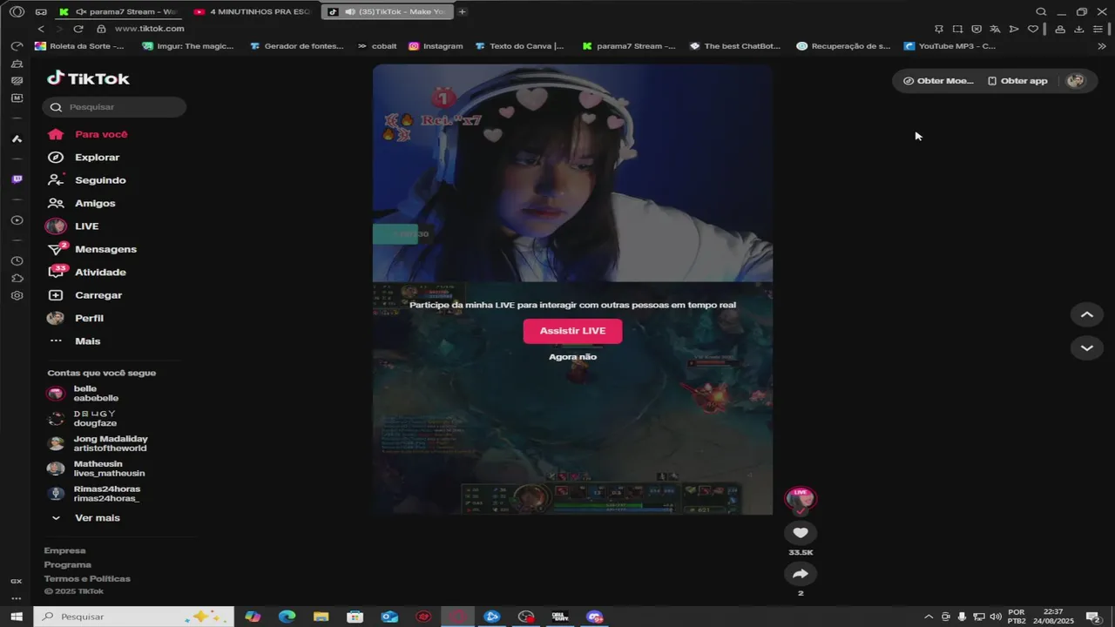Screen dimensions: 1115x627
Task: Open Easy Setup menu icon
Action: point(1098,29)
